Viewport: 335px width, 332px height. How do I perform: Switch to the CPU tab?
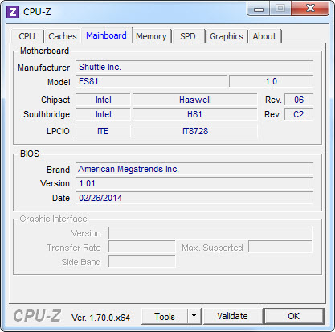(x=27, y=36)
